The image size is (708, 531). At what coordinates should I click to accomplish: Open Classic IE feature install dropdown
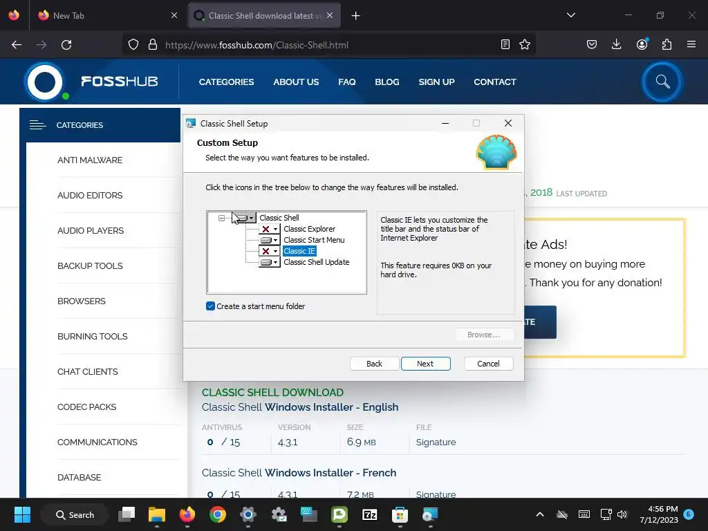(x=270, y=251)
